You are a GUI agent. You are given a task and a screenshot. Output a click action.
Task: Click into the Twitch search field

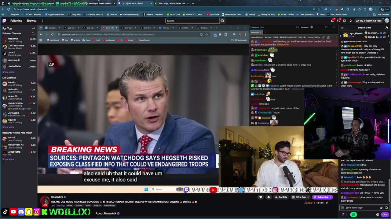tap(192, 21)
